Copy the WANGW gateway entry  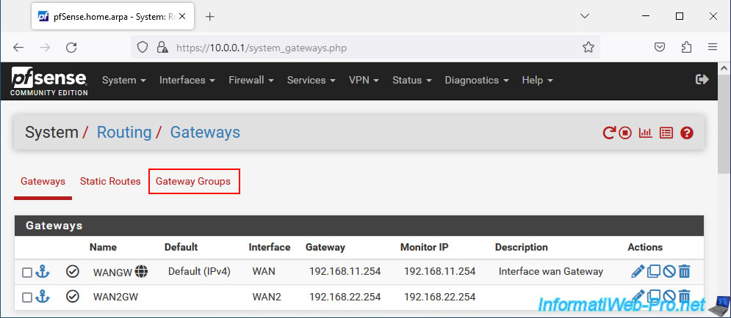tap(654, 271)
